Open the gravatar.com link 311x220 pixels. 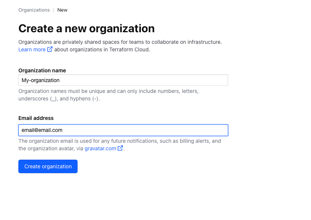[x=100, y=148]
